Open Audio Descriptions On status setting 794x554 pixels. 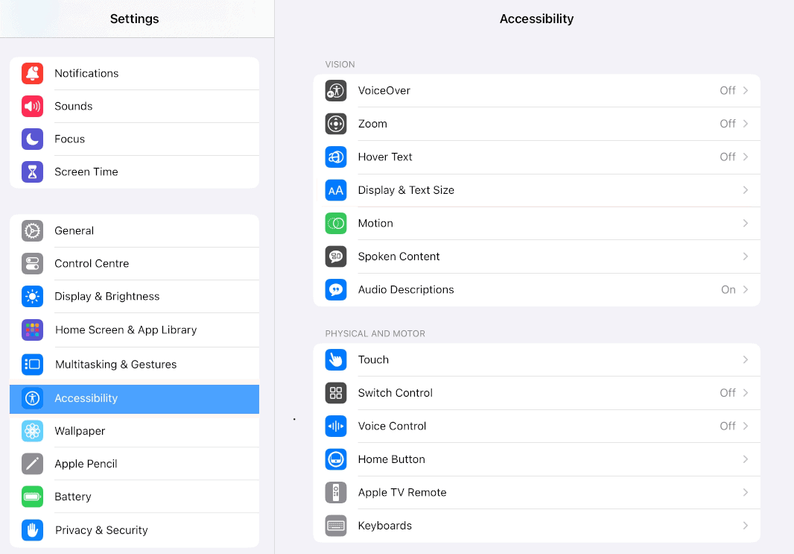[x=728, y=290]
